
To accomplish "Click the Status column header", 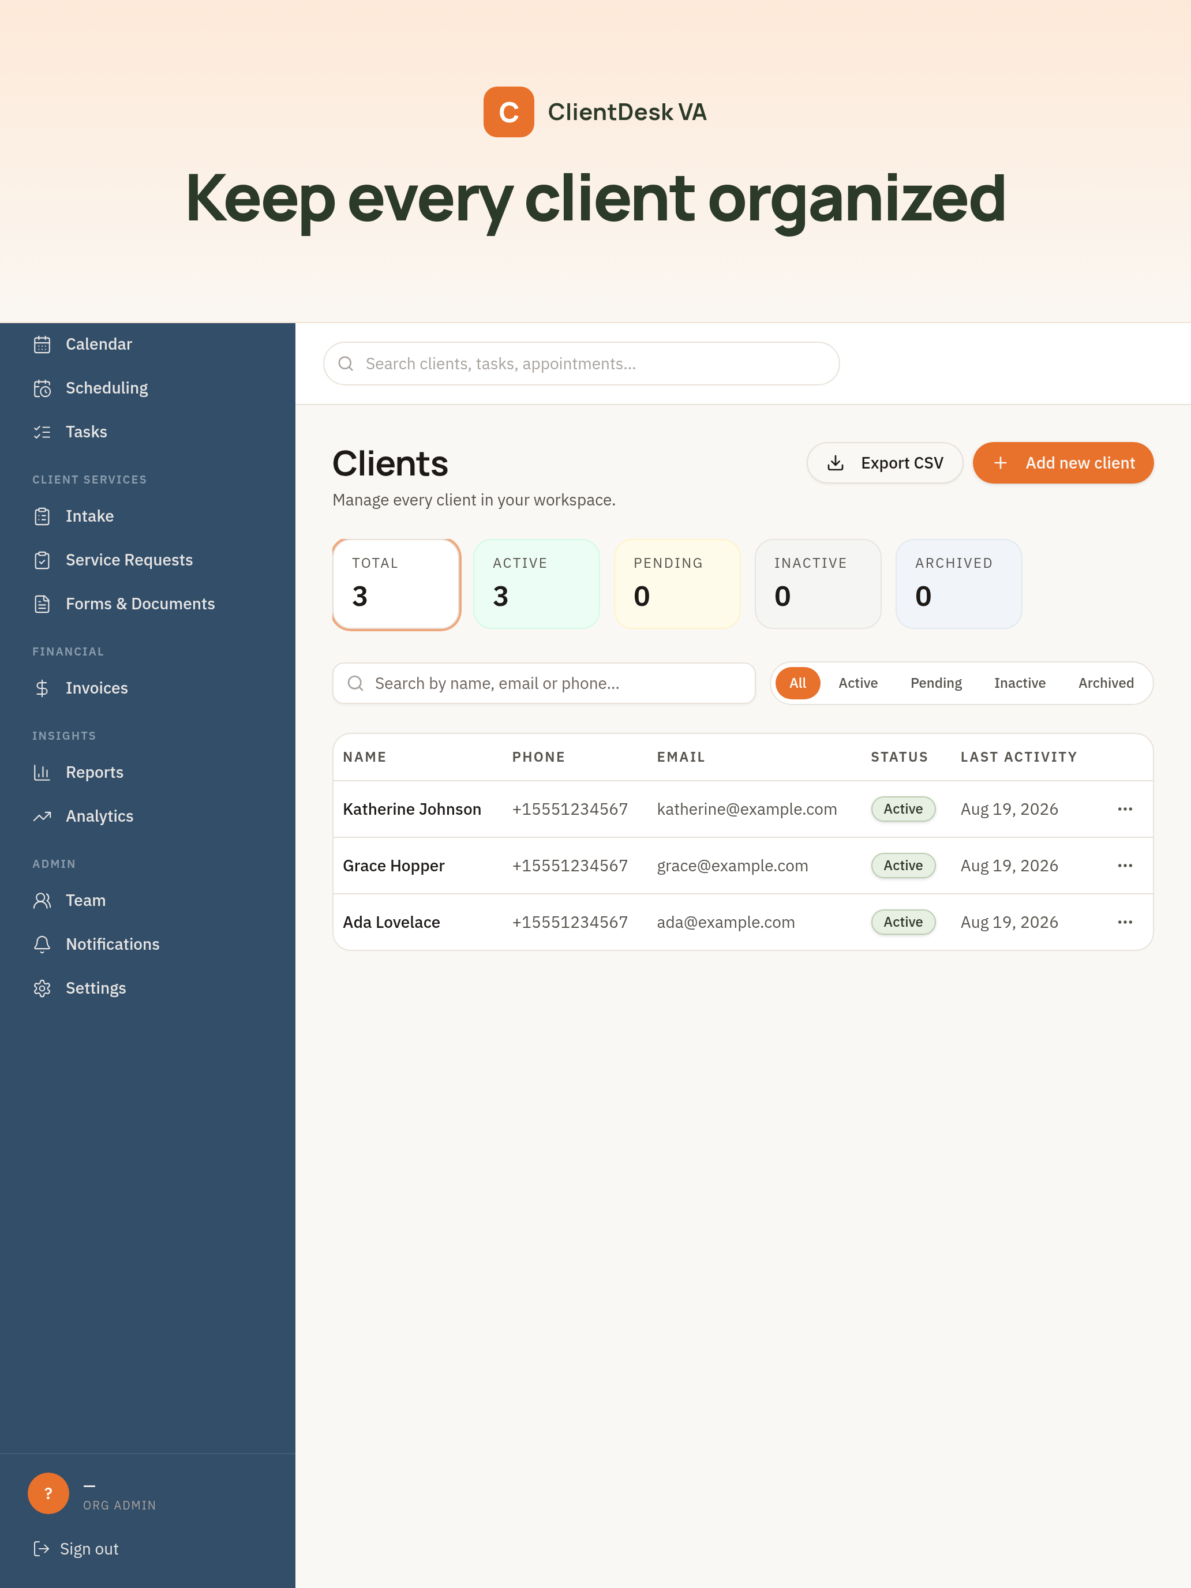I will 899,758.
